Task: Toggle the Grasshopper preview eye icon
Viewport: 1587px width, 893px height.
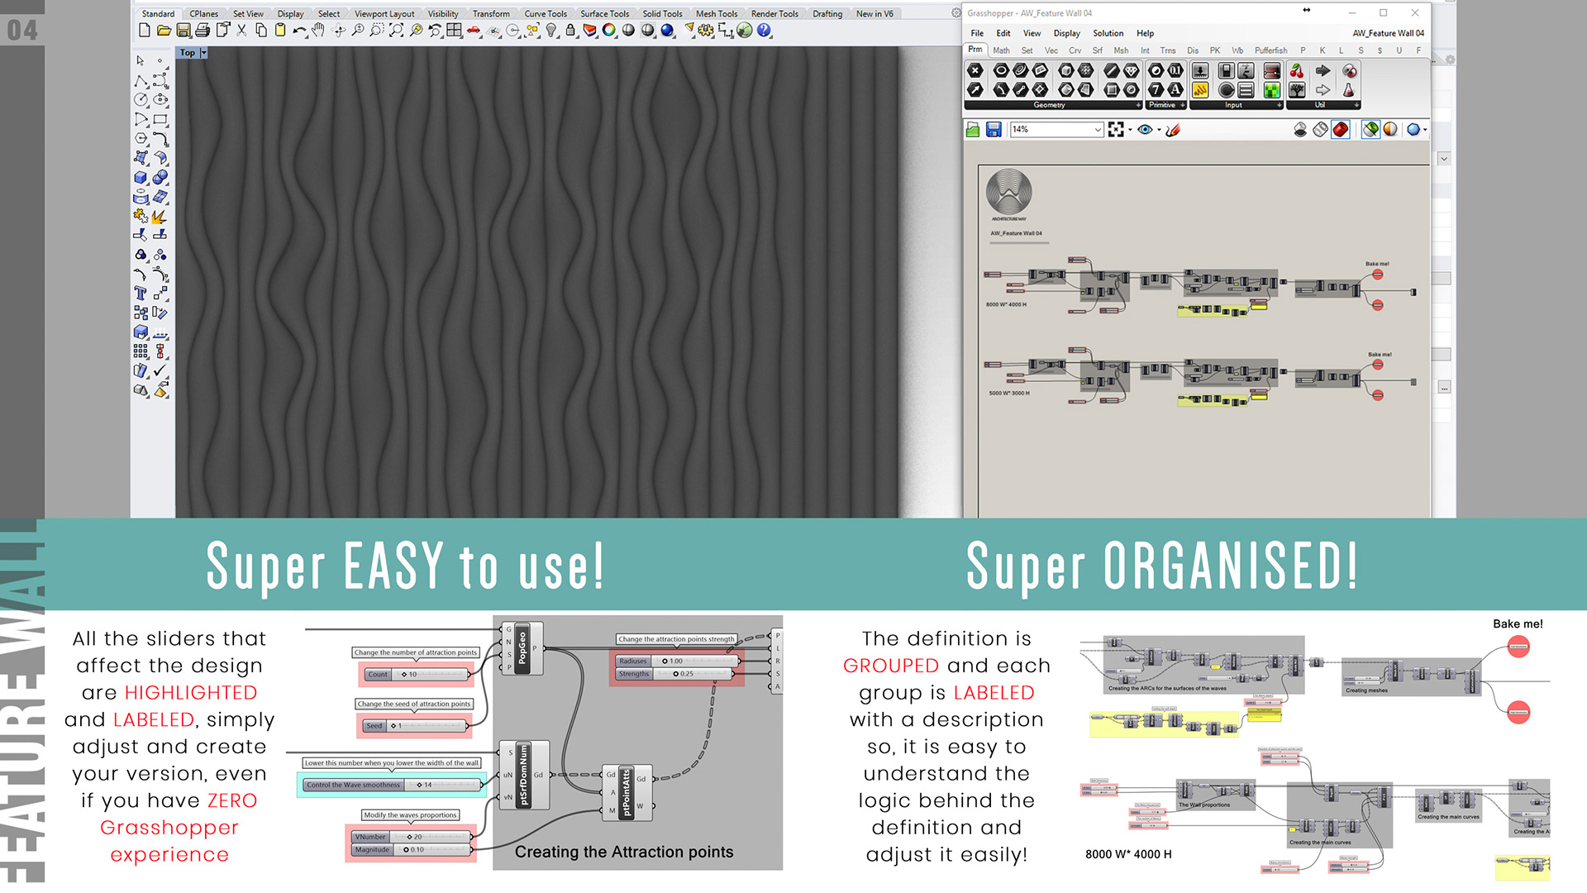Action: click(x=1145, y=130)
